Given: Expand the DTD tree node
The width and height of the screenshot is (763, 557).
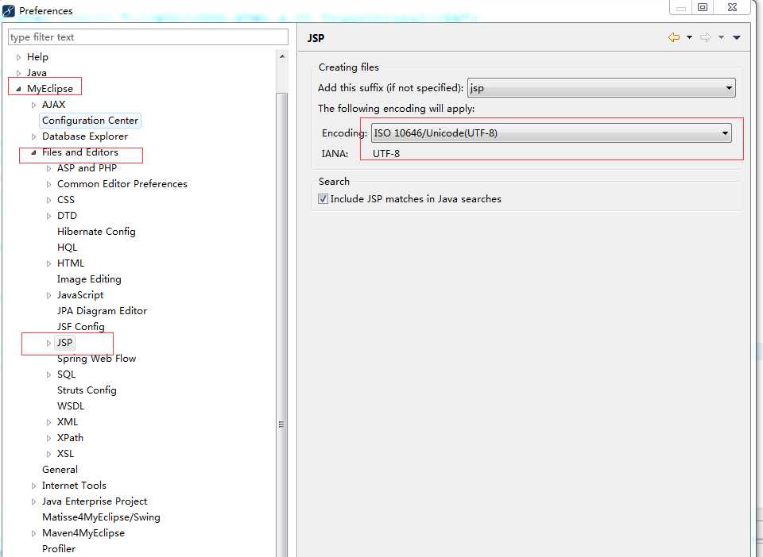Looking at the screenshot, I should click(48, 216).
